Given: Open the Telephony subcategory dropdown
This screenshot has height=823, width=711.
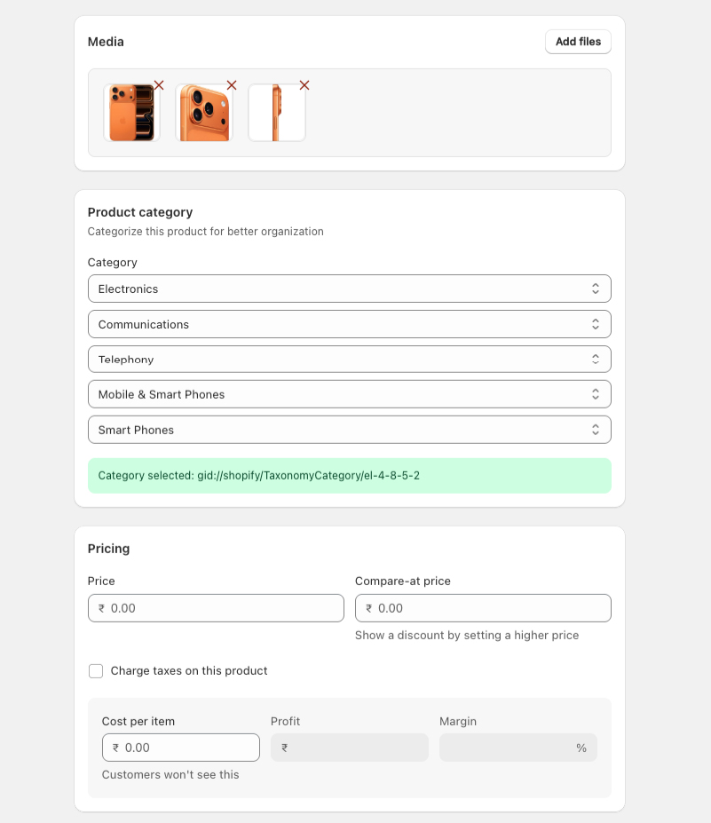Looking at the screenshot, I should pos(349,359).
